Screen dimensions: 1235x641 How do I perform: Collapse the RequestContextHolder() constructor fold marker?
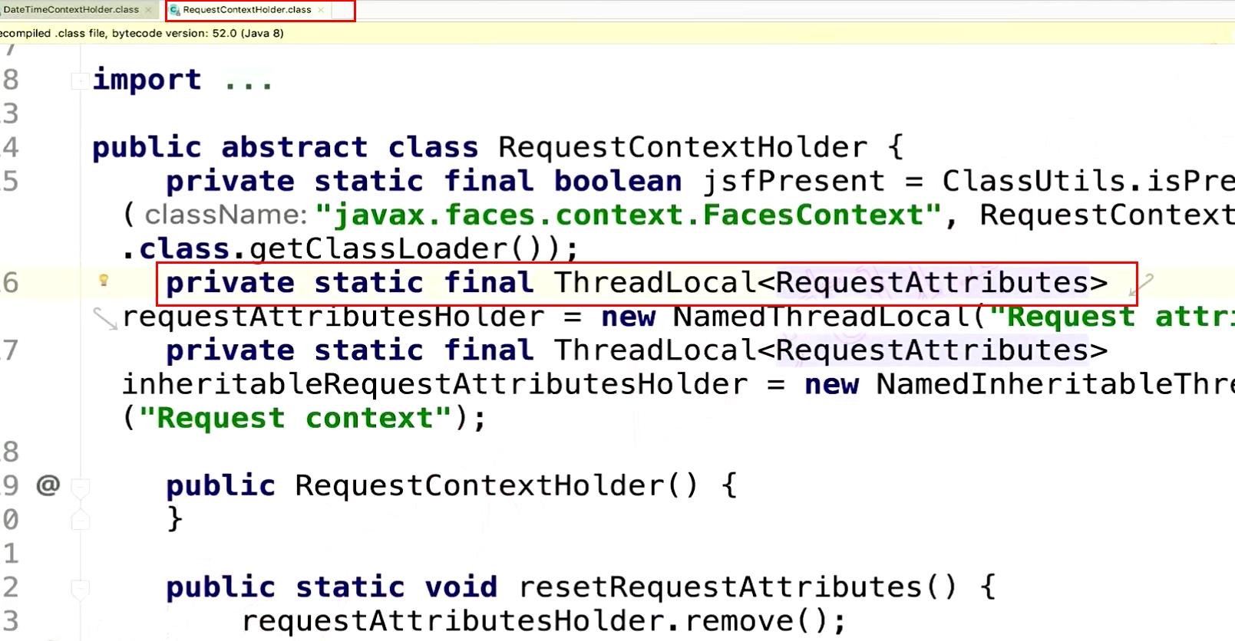80,487
